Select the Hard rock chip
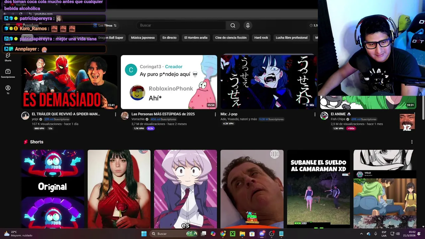This screenshot has width=425, height=239. click(x=261, y=38)
